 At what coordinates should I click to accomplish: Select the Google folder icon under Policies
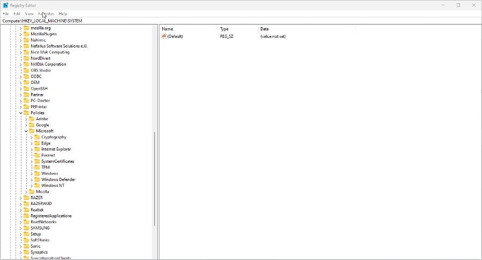tap(32, 125)
